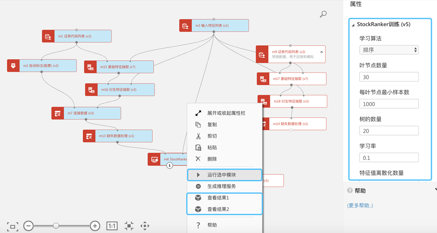Click the m16 衍生特征抽取 module icon
Screen dimensions: 437x233
click(91, 90)
